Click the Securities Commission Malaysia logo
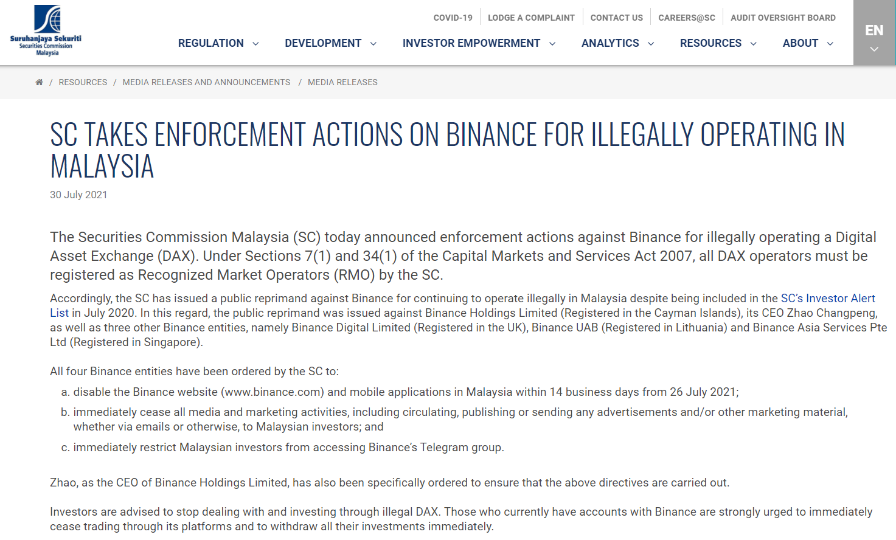Viewport: 896px width, 540px height. [46, 30]
